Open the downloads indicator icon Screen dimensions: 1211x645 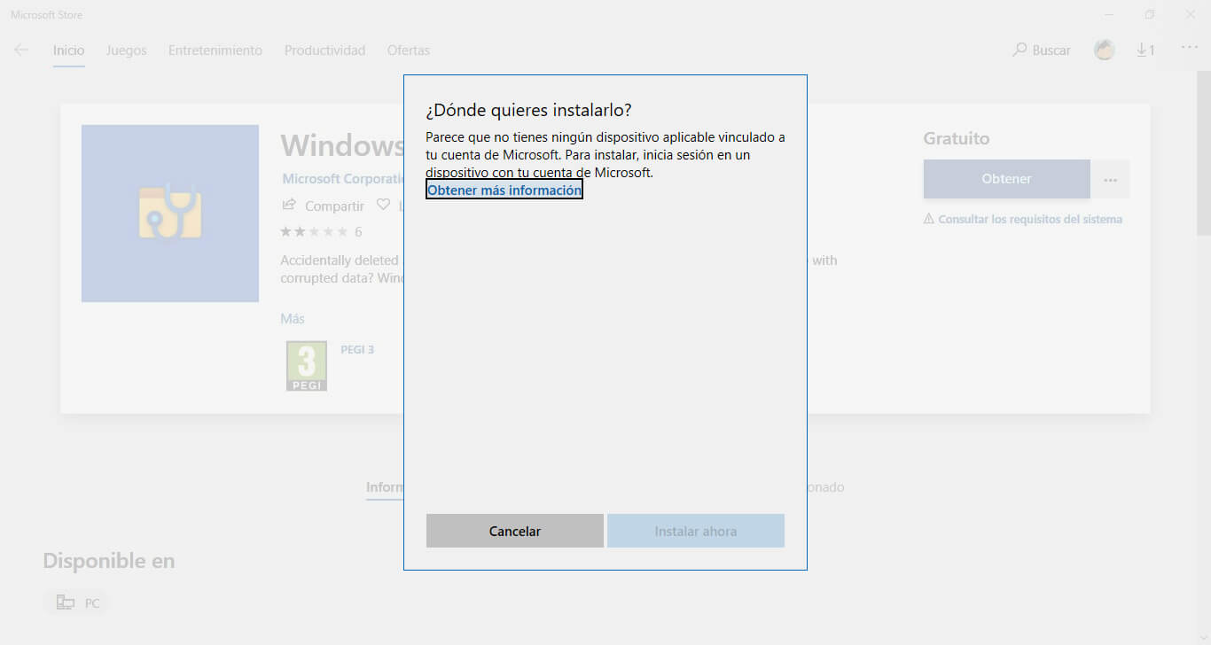point(1146,51)
